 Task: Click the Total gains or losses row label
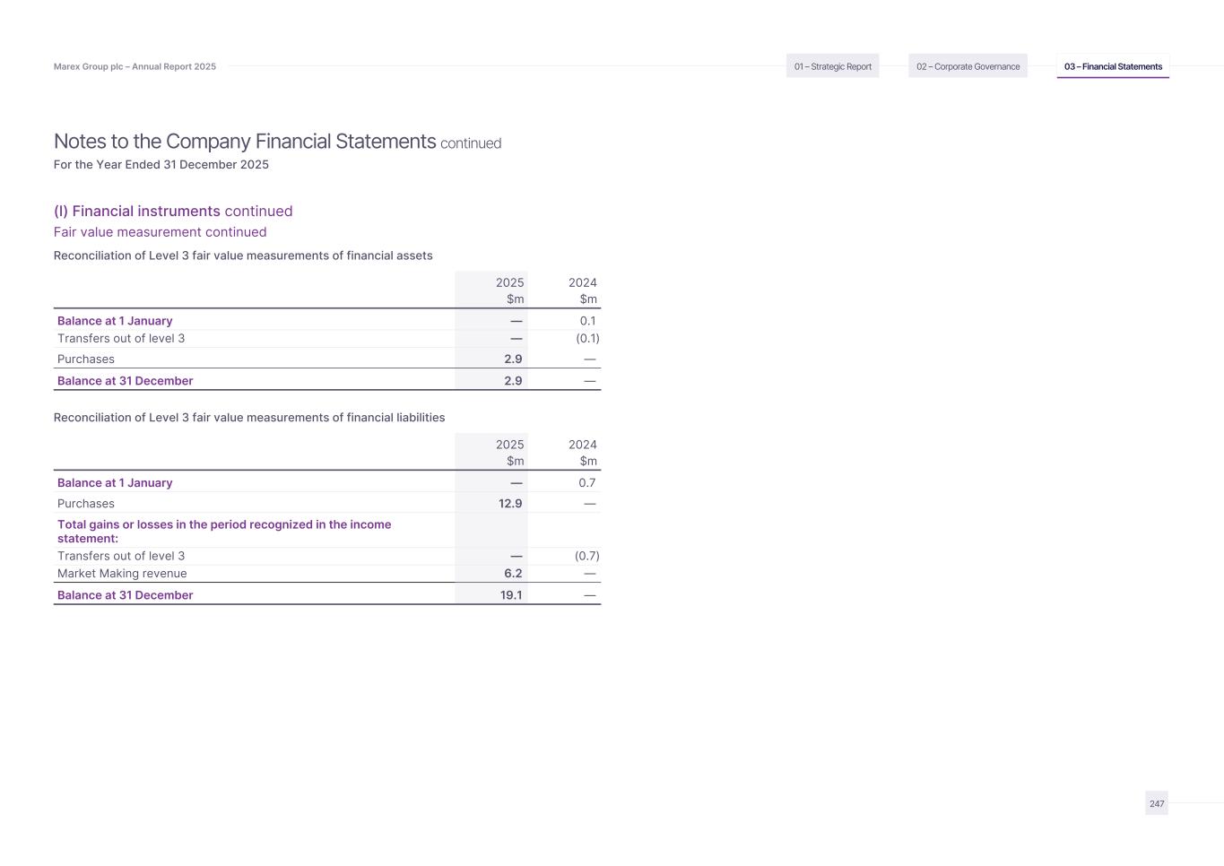click(x=224, y=531)
